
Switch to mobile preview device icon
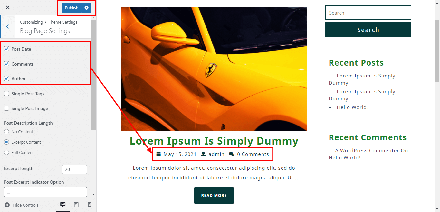click(x=90, y=205)
